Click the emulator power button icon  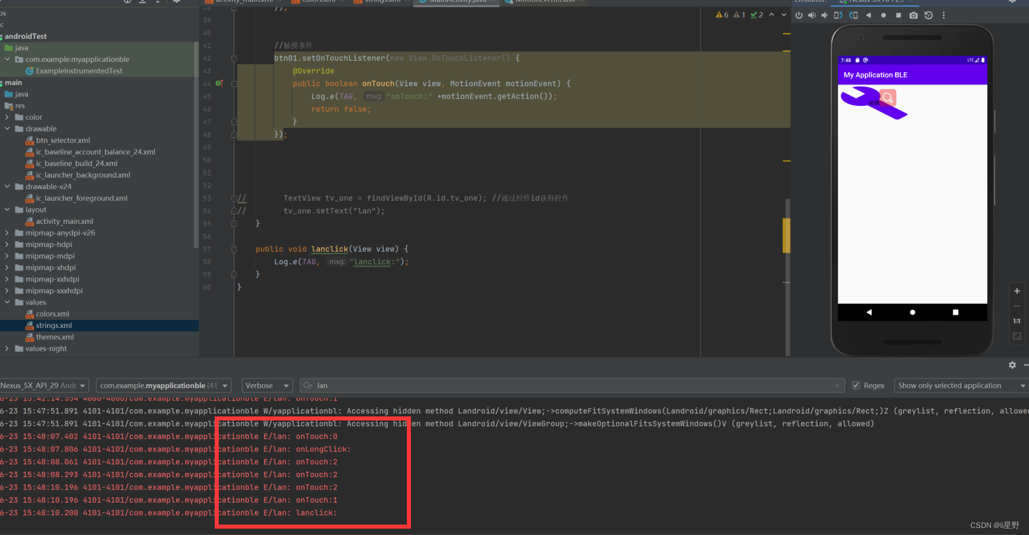799,15
